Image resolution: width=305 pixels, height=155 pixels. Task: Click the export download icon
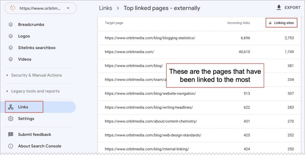[279, 8]
